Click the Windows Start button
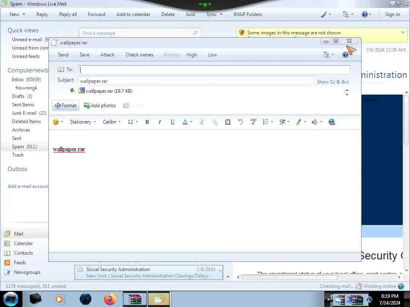This screenshot has width=410, height=307. pos(11,299)
